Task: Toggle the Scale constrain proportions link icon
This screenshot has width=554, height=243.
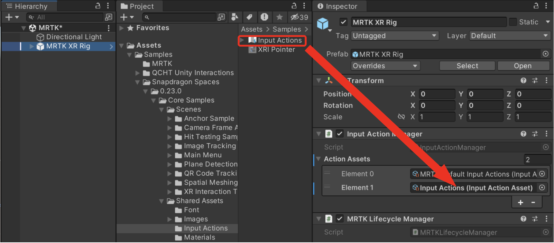Action: [x=401, y=117]
